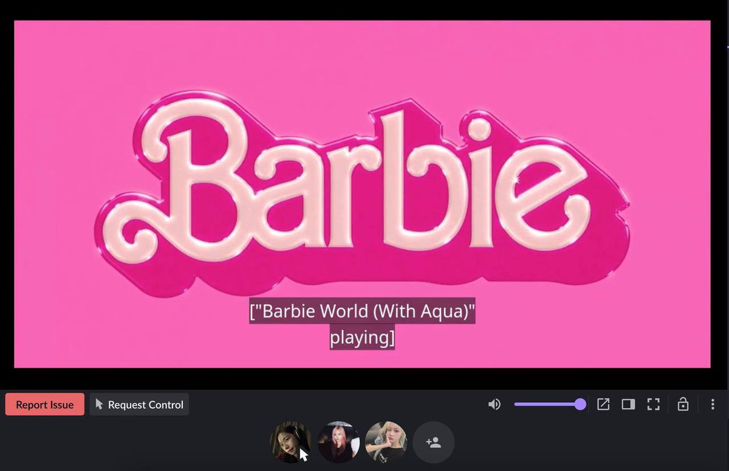
Task: Open the invite people panel
Action: [433, 442]
